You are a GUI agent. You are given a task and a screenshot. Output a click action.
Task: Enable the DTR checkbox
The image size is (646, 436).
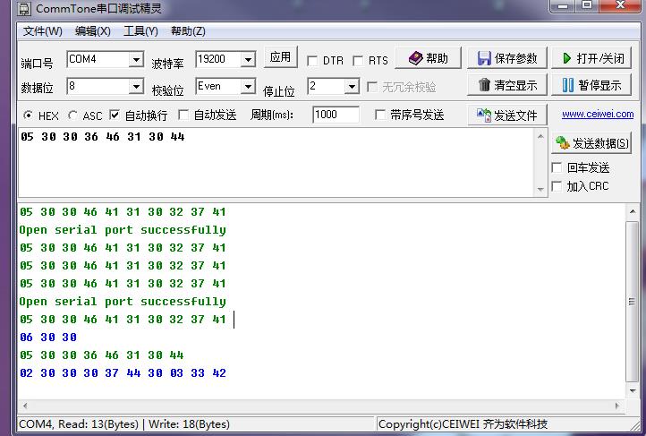(312, 61)
